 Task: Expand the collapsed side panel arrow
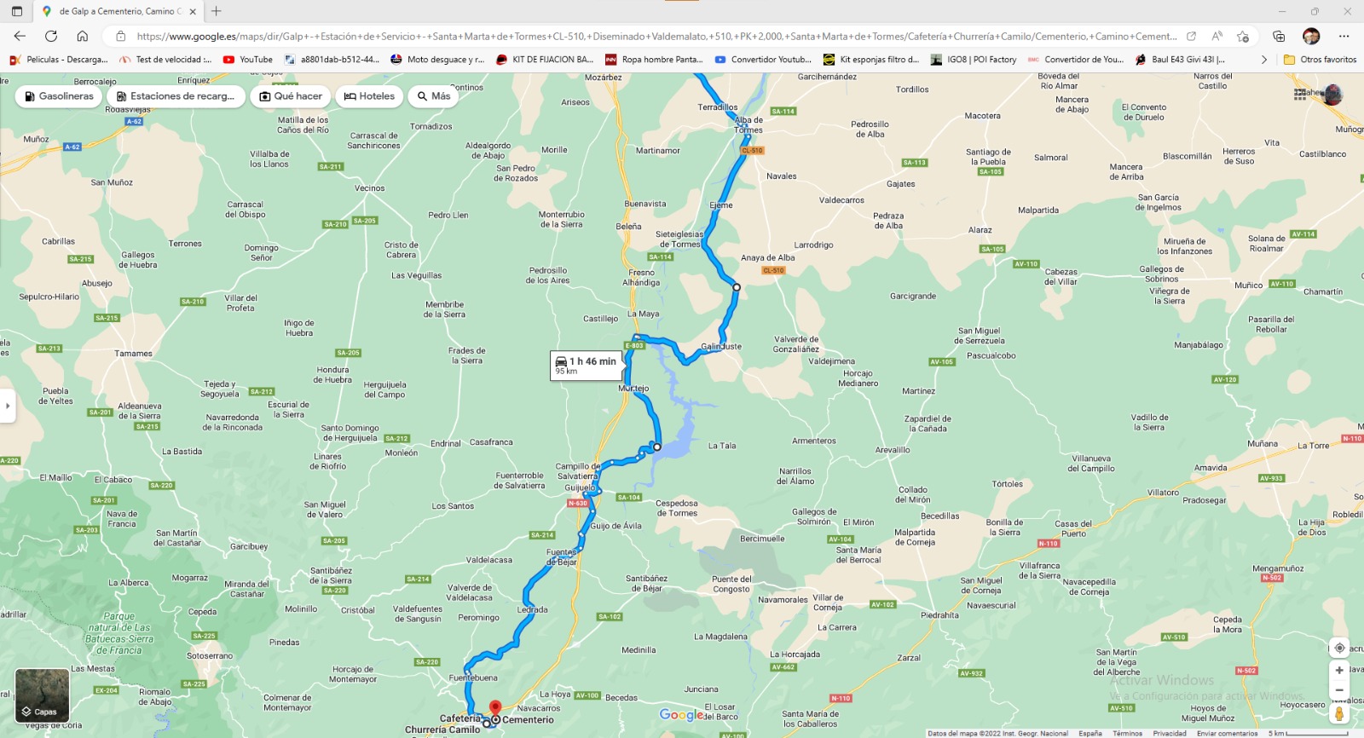(8, 406)
